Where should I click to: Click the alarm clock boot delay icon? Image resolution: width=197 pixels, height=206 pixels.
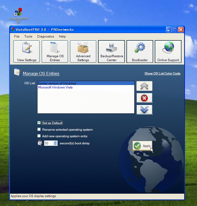tap(40, 143)
